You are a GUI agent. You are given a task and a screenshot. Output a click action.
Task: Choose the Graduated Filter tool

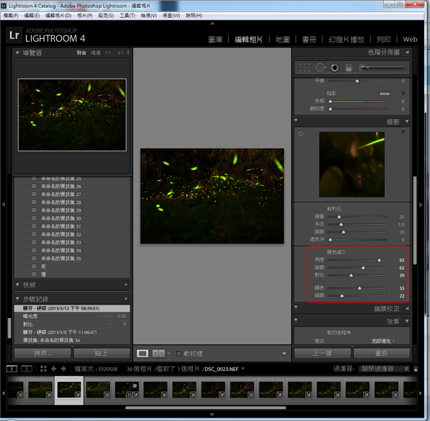tap(349, 67)
